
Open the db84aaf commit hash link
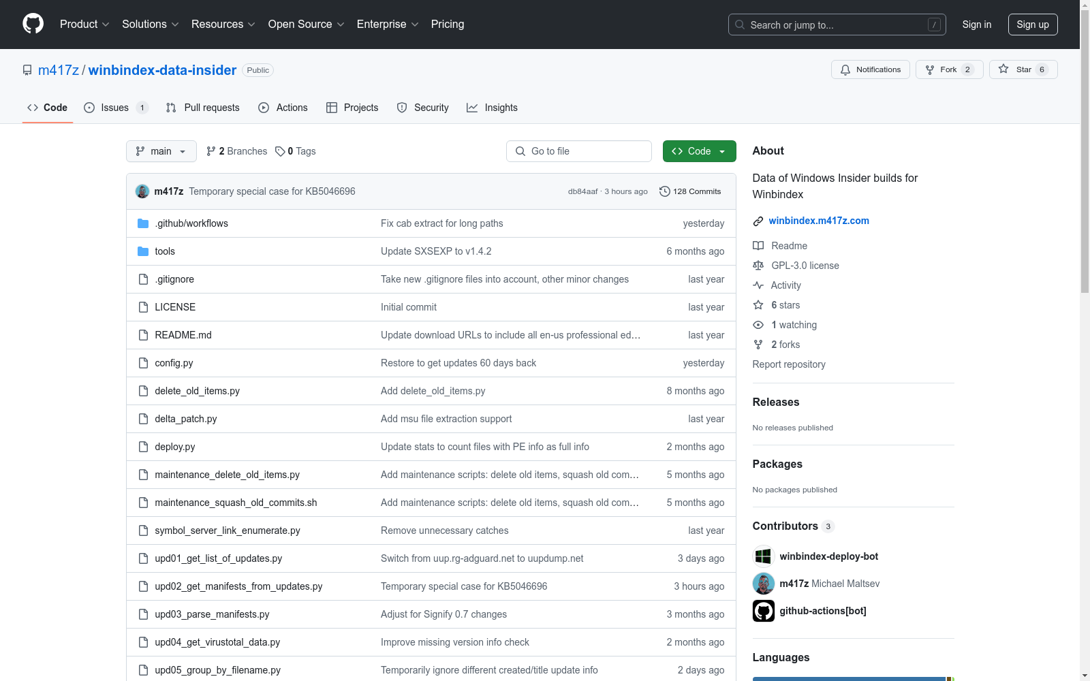(583, 191)
